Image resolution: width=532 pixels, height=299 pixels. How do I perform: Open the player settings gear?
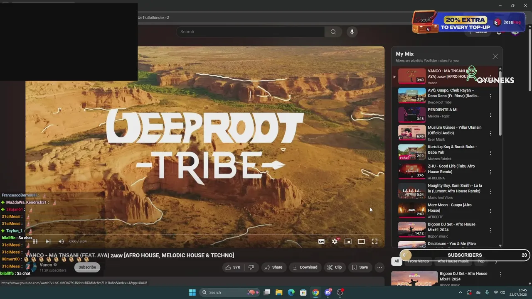pyautogui.click(x=335, y=241)
